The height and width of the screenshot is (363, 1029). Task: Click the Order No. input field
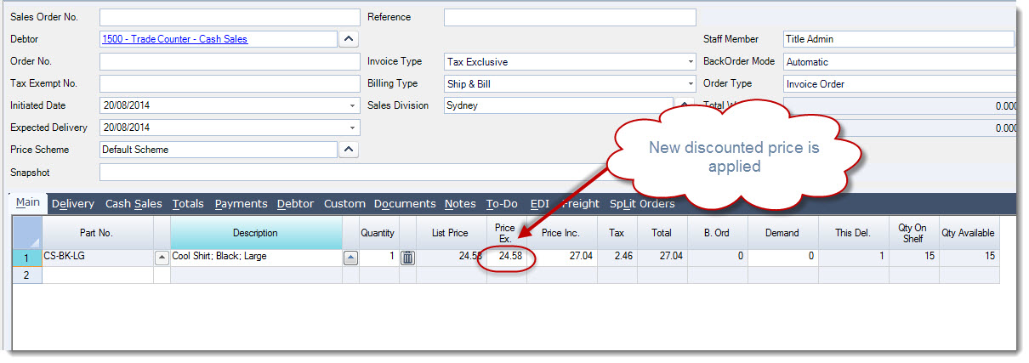(230, 61)
